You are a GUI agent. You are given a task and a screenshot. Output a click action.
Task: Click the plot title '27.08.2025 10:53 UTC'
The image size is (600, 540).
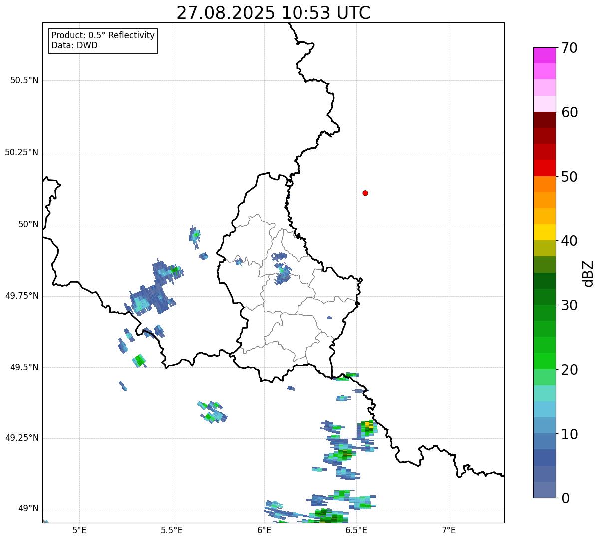coord(274,13)
